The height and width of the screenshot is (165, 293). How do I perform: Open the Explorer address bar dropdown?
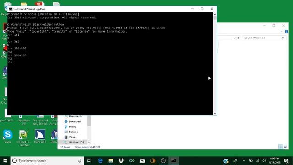pyautogui.click(x=235, y=38)
